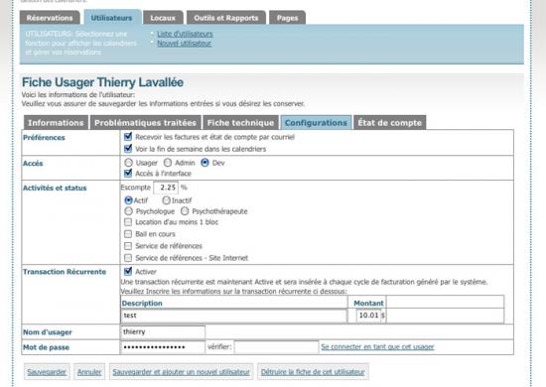Click Détruire la fiche de cet utilisateur
The height and width of the screenshot is (387, 546).
[313, 372]
